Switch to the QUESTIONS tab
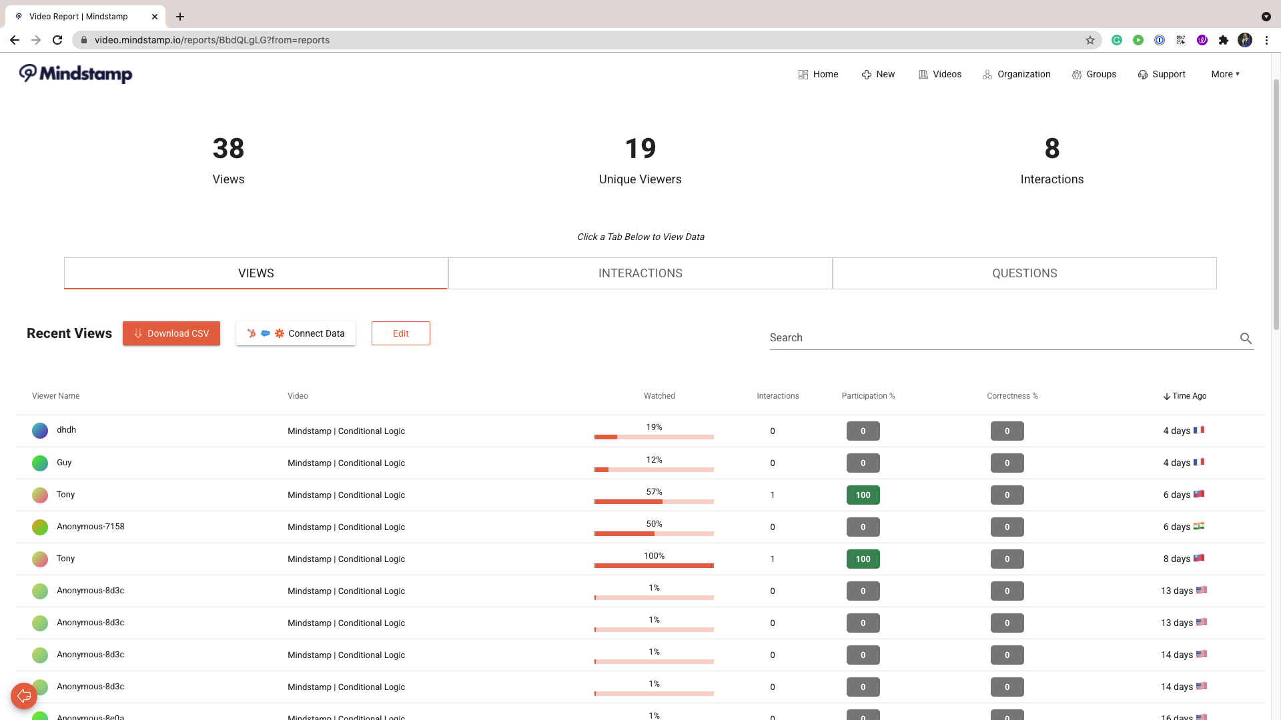The width and height of the screenshot is (1281, 720). (1025, 273)
